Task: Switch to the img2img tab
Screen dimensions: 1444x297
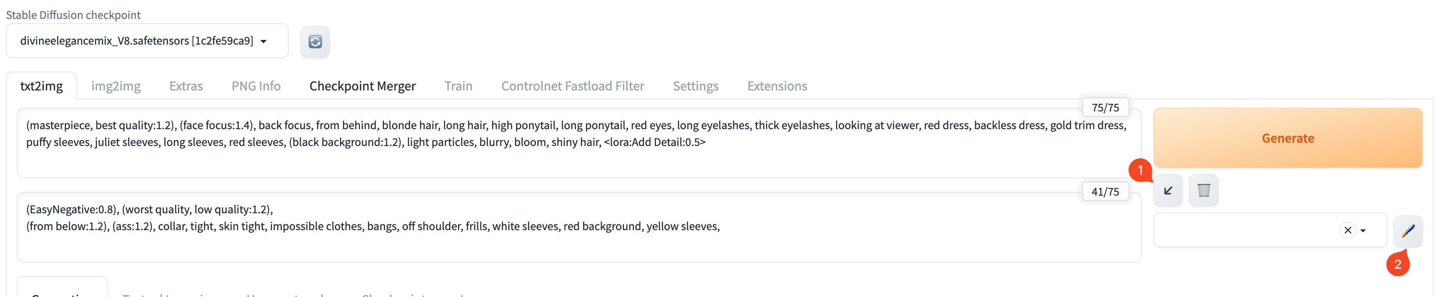Action: (115, 86)
